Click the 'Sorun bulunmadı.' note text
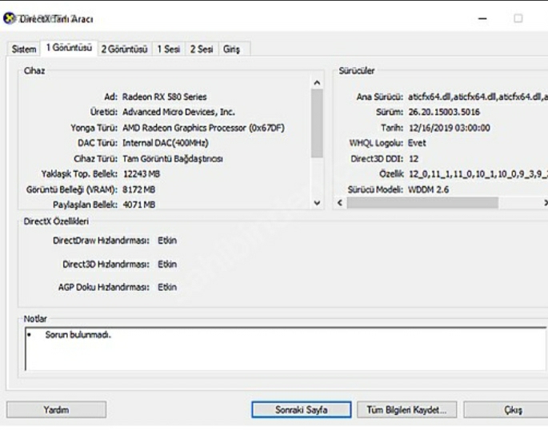The image size is (548, 430). click(x=78, y=335)
